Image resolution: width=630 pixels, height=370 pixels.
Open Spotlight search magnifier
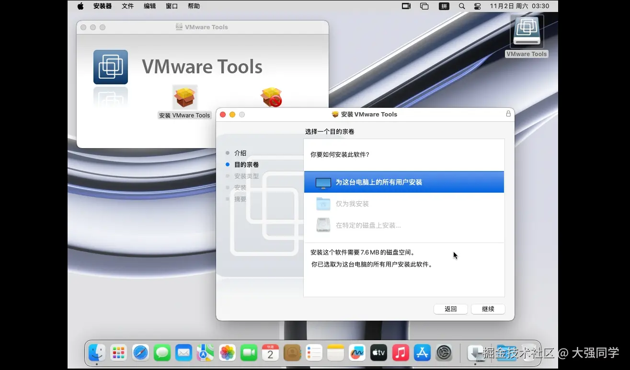(x=462, y=6)
